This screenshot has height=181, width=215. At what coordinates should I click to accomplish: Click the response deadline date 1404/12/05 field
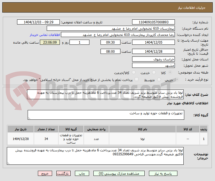click(x=153, y=42)
